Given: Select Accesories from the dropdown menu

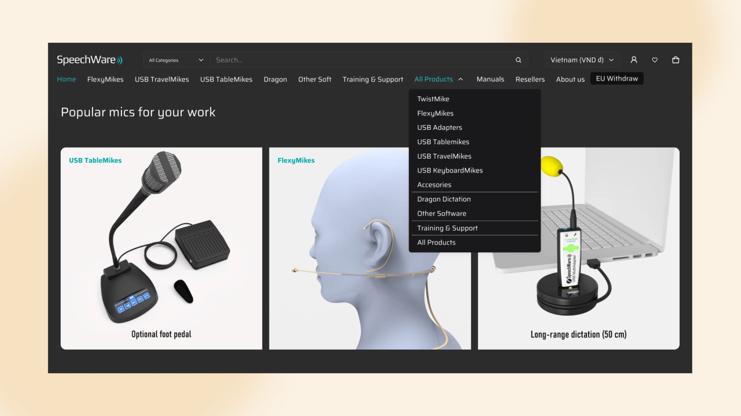Looking at the screenshot, I should pos(475,185).
